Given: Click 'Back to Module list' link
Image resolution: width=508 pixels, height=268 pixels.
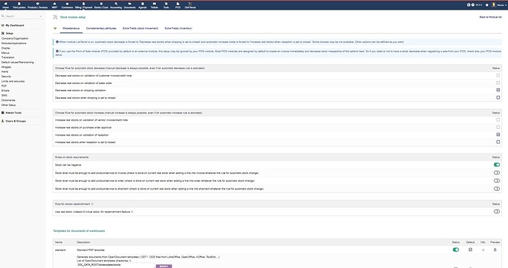Looking at the screenshot, I should point(490,17).
